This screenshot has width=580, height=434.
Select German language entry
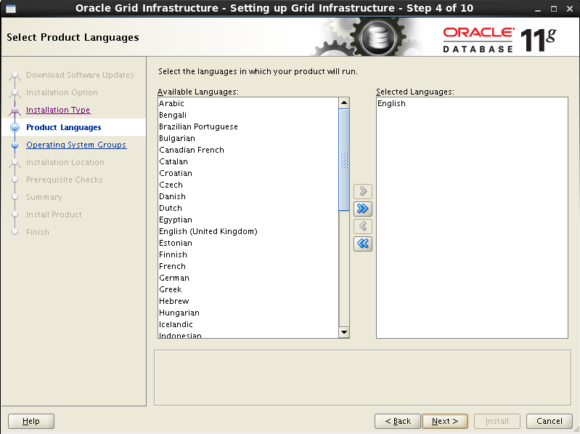(x=248, y=278)
